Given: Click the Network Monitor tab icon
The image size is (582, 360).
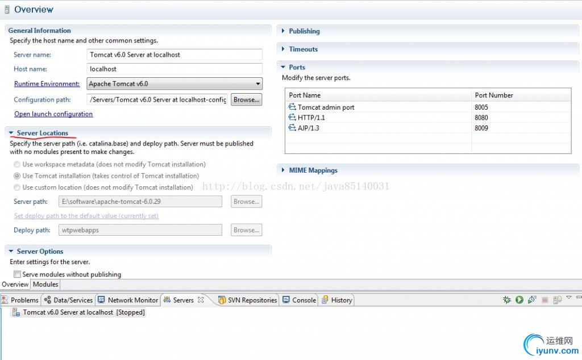Looking at the screenshot, I should pos(101,300).
